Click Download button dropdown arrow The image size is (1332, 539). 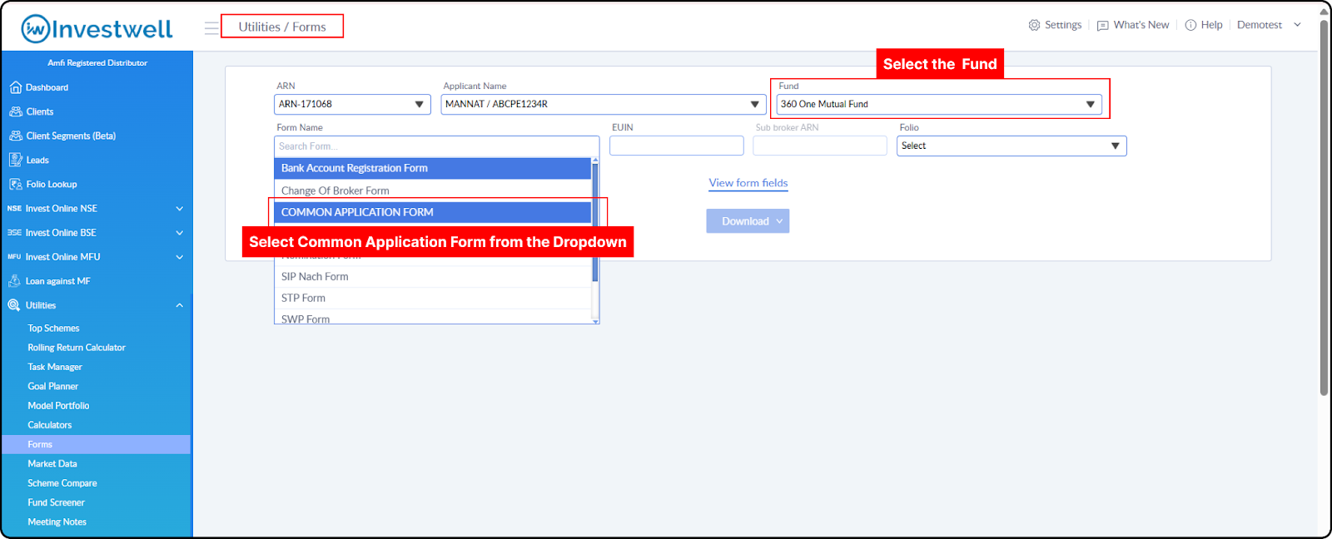(779, 221)
